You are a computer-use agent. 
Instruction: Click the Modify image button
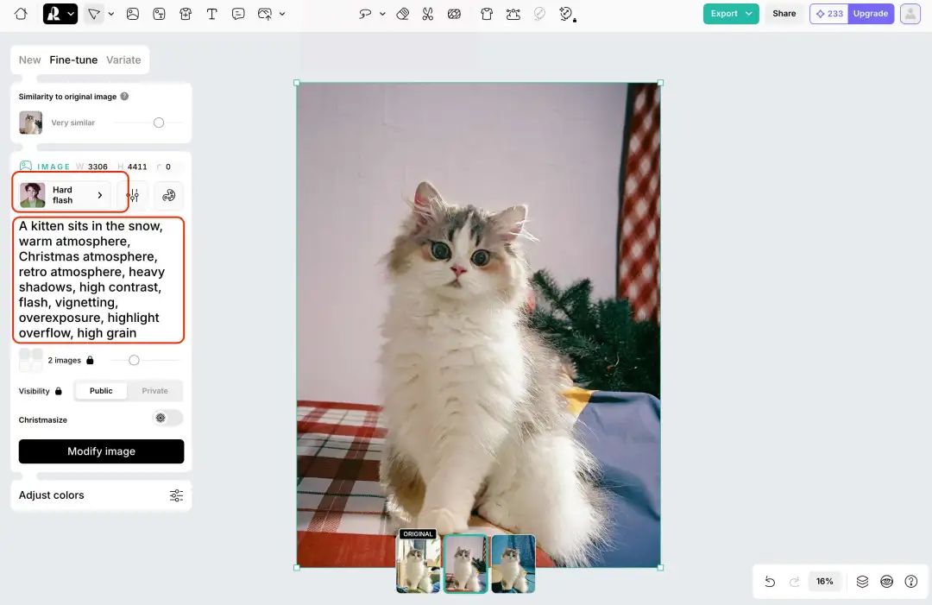[101, 451]
